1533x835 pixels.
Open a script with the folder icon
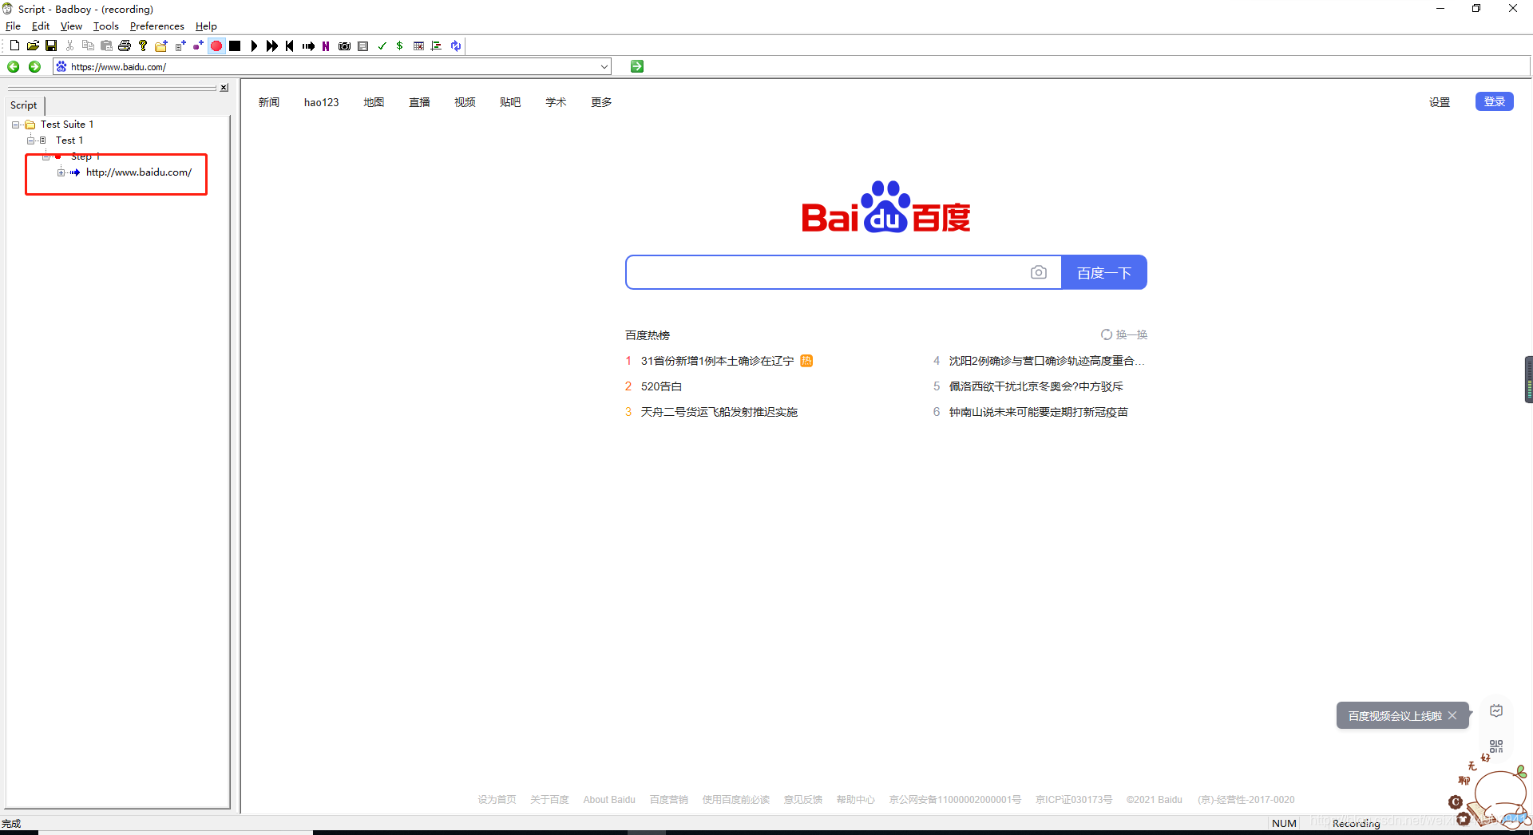(33, 46)
